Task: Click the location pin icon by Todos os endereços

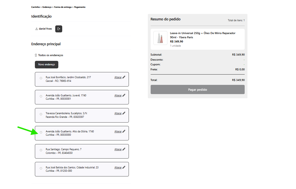Action: tap(36, 55)
